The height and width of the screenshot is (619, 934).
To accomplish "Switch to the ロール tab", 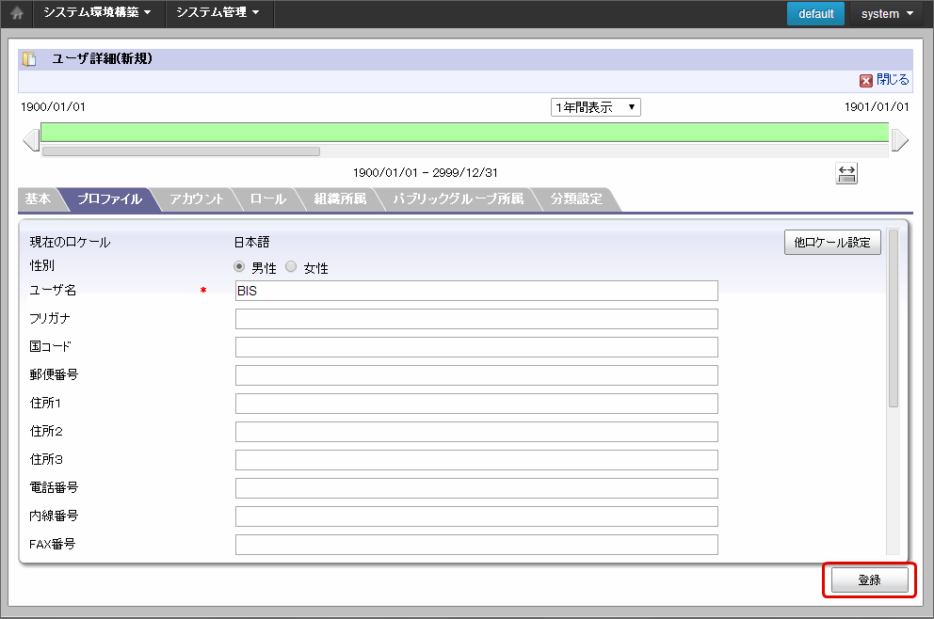I will 268,198.
